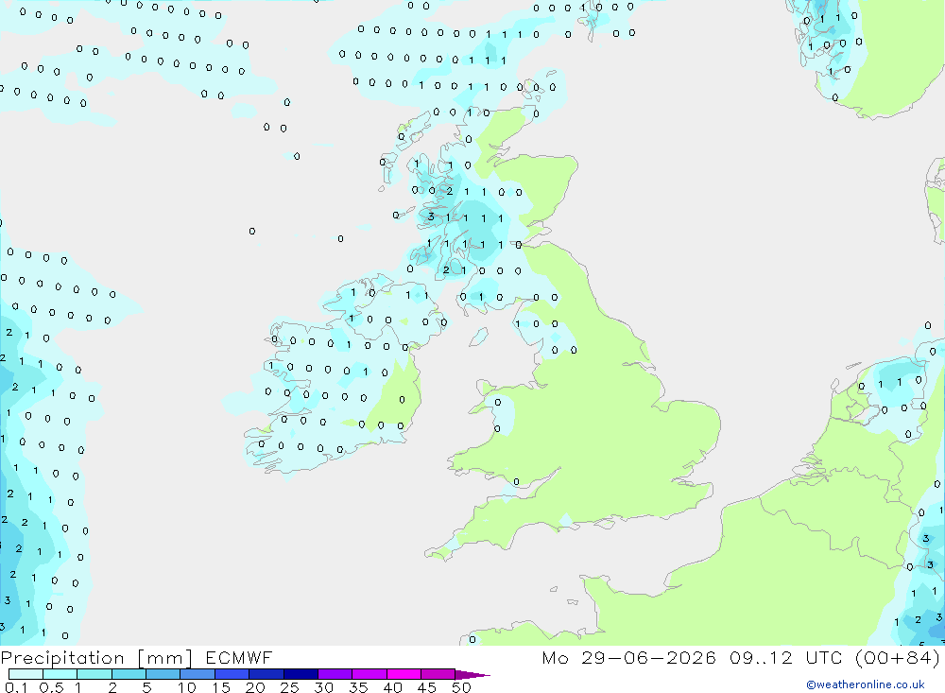Select the 5–10 mm legend color swatch
945x693 pixels.
(163, 674)
